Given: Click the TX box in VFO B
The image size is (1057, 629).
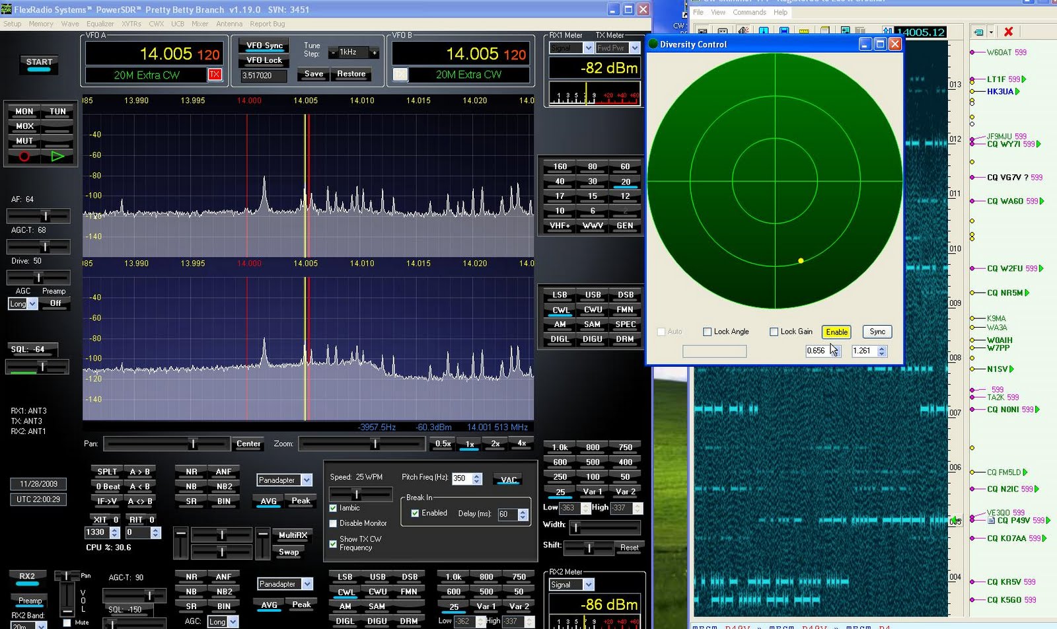Looking at the screenshot, I should click(x=400, y=75).
